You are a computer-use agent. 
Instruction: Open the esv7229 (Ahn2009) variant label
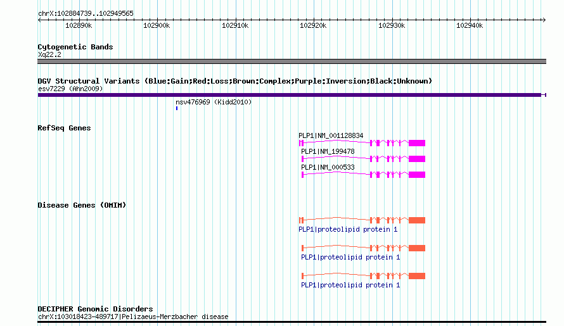[70, 89]
